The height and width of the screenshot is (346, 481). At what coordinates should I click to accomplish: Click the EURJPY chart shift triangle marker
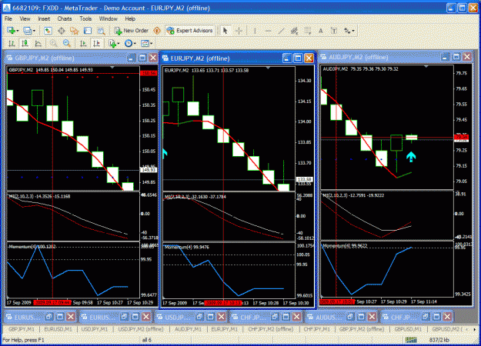(268, 68)
